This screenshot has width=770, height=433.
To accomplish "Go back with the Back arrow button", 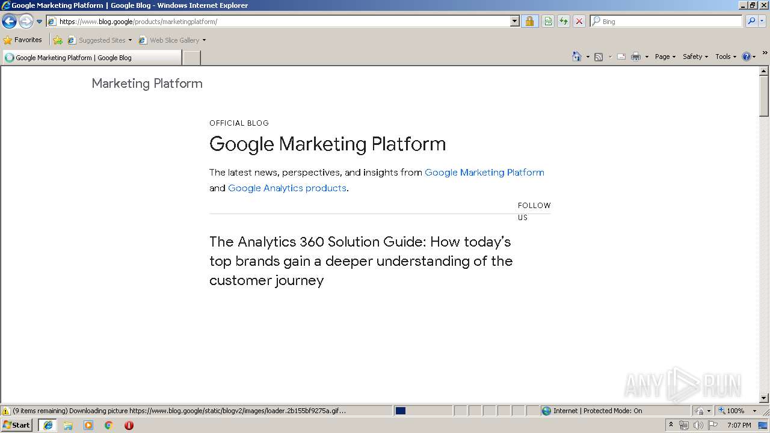I will point(9,22).
